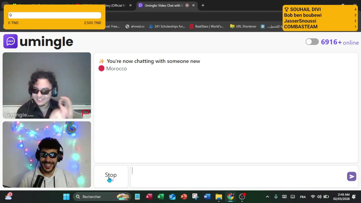The height and width of the screenshot is (203, 361).
Task: Send the message with the arrow button
Action: [351, 176]
